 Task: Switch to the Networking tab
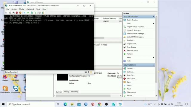pos(74,92)
